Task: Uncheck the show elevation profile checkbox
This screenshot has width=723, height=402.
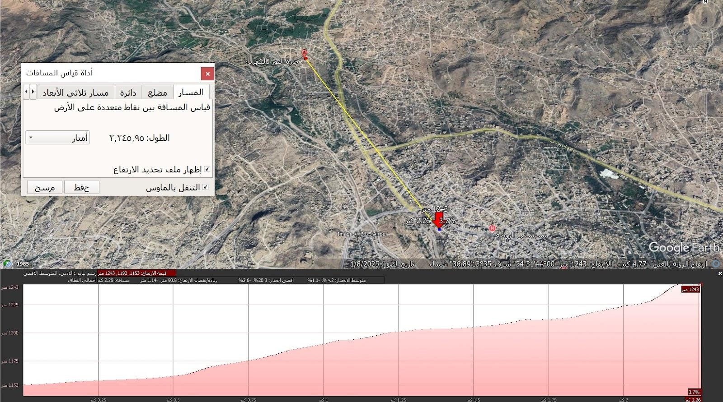Action: 207,170
